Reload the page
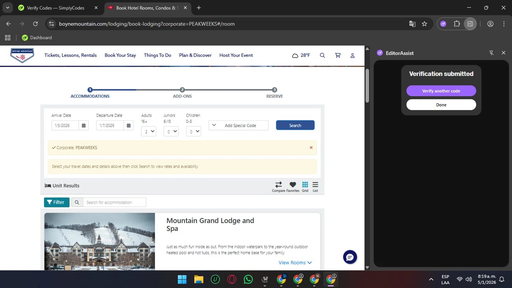This screenshot has height=288, width=512. pyautogui.click(x=35, y=24)
